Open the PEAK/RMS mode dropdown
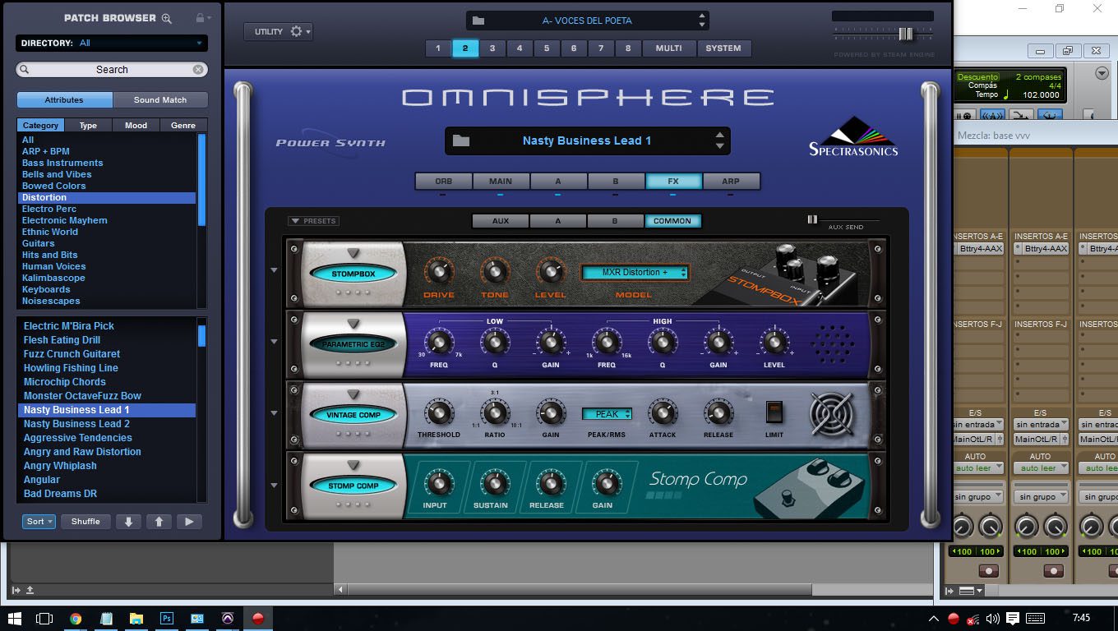The image size is (1118, 631). click(607, 414)
